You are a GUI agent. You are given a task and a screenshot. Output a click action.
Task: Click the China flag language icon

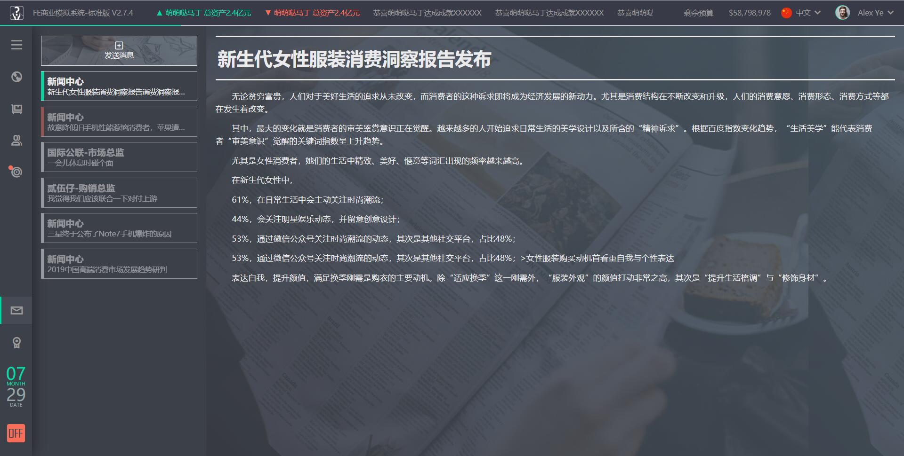[x=786, y=13]
